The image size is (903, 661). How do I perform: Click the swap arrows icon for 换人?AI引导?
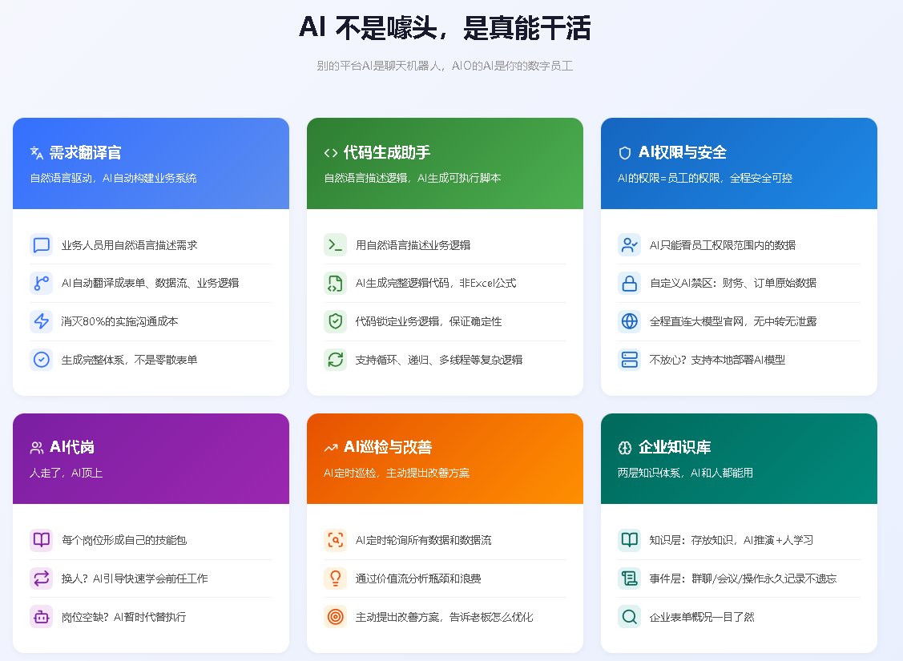click(x=42, y=578)
